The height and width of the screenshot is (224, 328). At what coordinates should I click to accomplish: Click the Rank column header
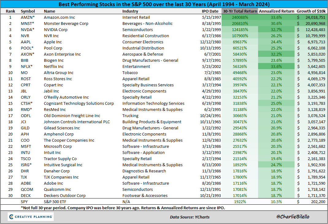click(x=10, y=11)
